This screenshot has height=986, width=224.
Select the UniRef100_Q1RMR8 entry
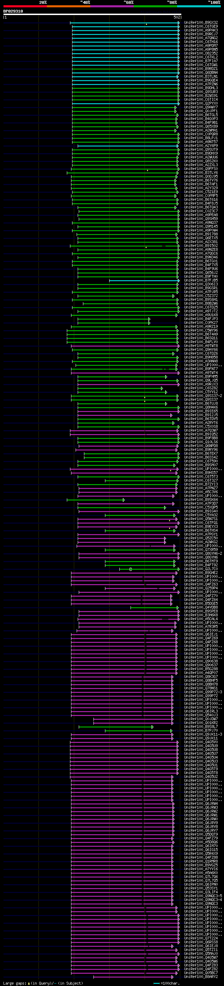tap(201, 861)
